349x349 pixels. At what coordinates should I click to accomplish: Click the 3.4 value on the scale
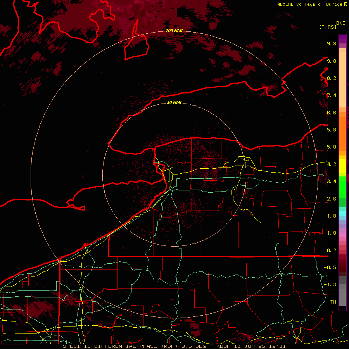coord(332,181)
